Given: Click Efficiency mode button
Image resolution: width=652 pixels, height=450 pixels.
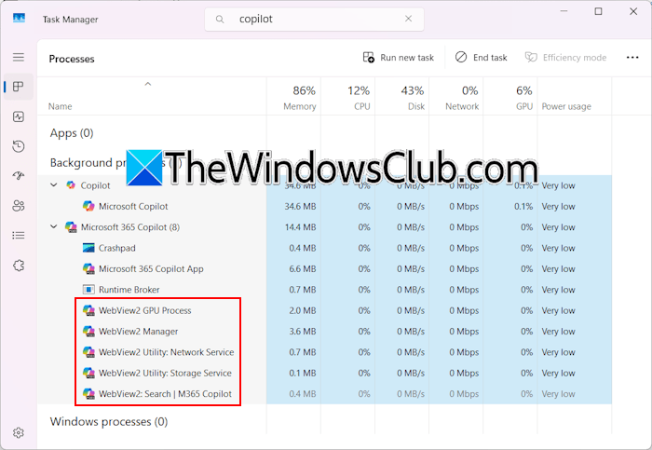Looking at the screenshot, I should click(x=565, y=58).
